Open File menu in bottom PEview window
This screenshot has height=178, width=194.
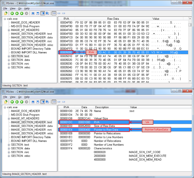5,97
